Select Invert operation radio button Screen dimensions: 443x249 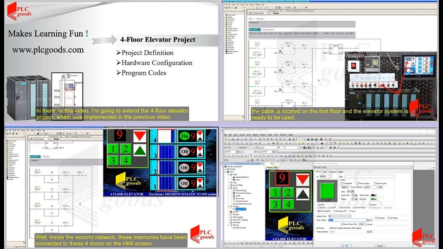pos(350,211)
